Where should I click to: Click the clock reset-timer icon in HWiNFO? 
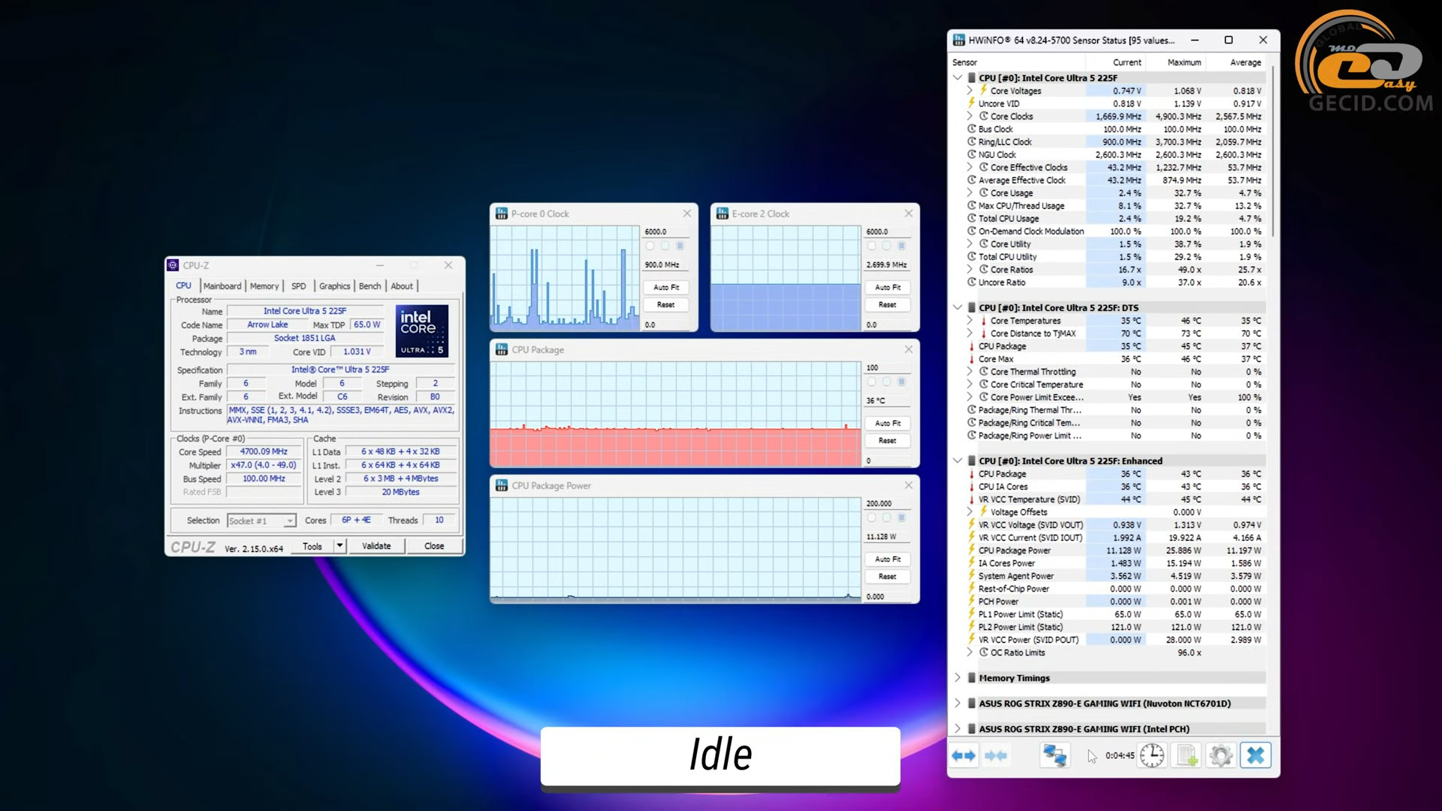(1152, 755)
